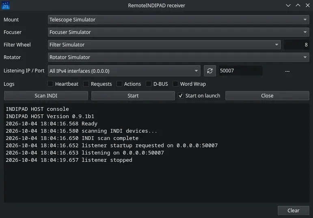Click the 'listener startup requested' log line
313x218 pixels.
click(112, 145)
